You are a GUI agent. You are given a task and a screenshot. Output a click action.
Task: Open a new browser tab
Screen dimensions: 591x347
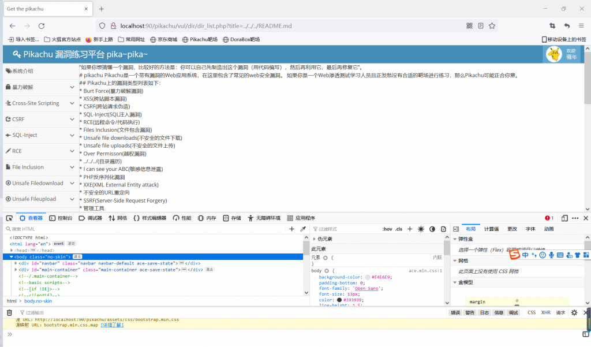(x=102, y=9)
